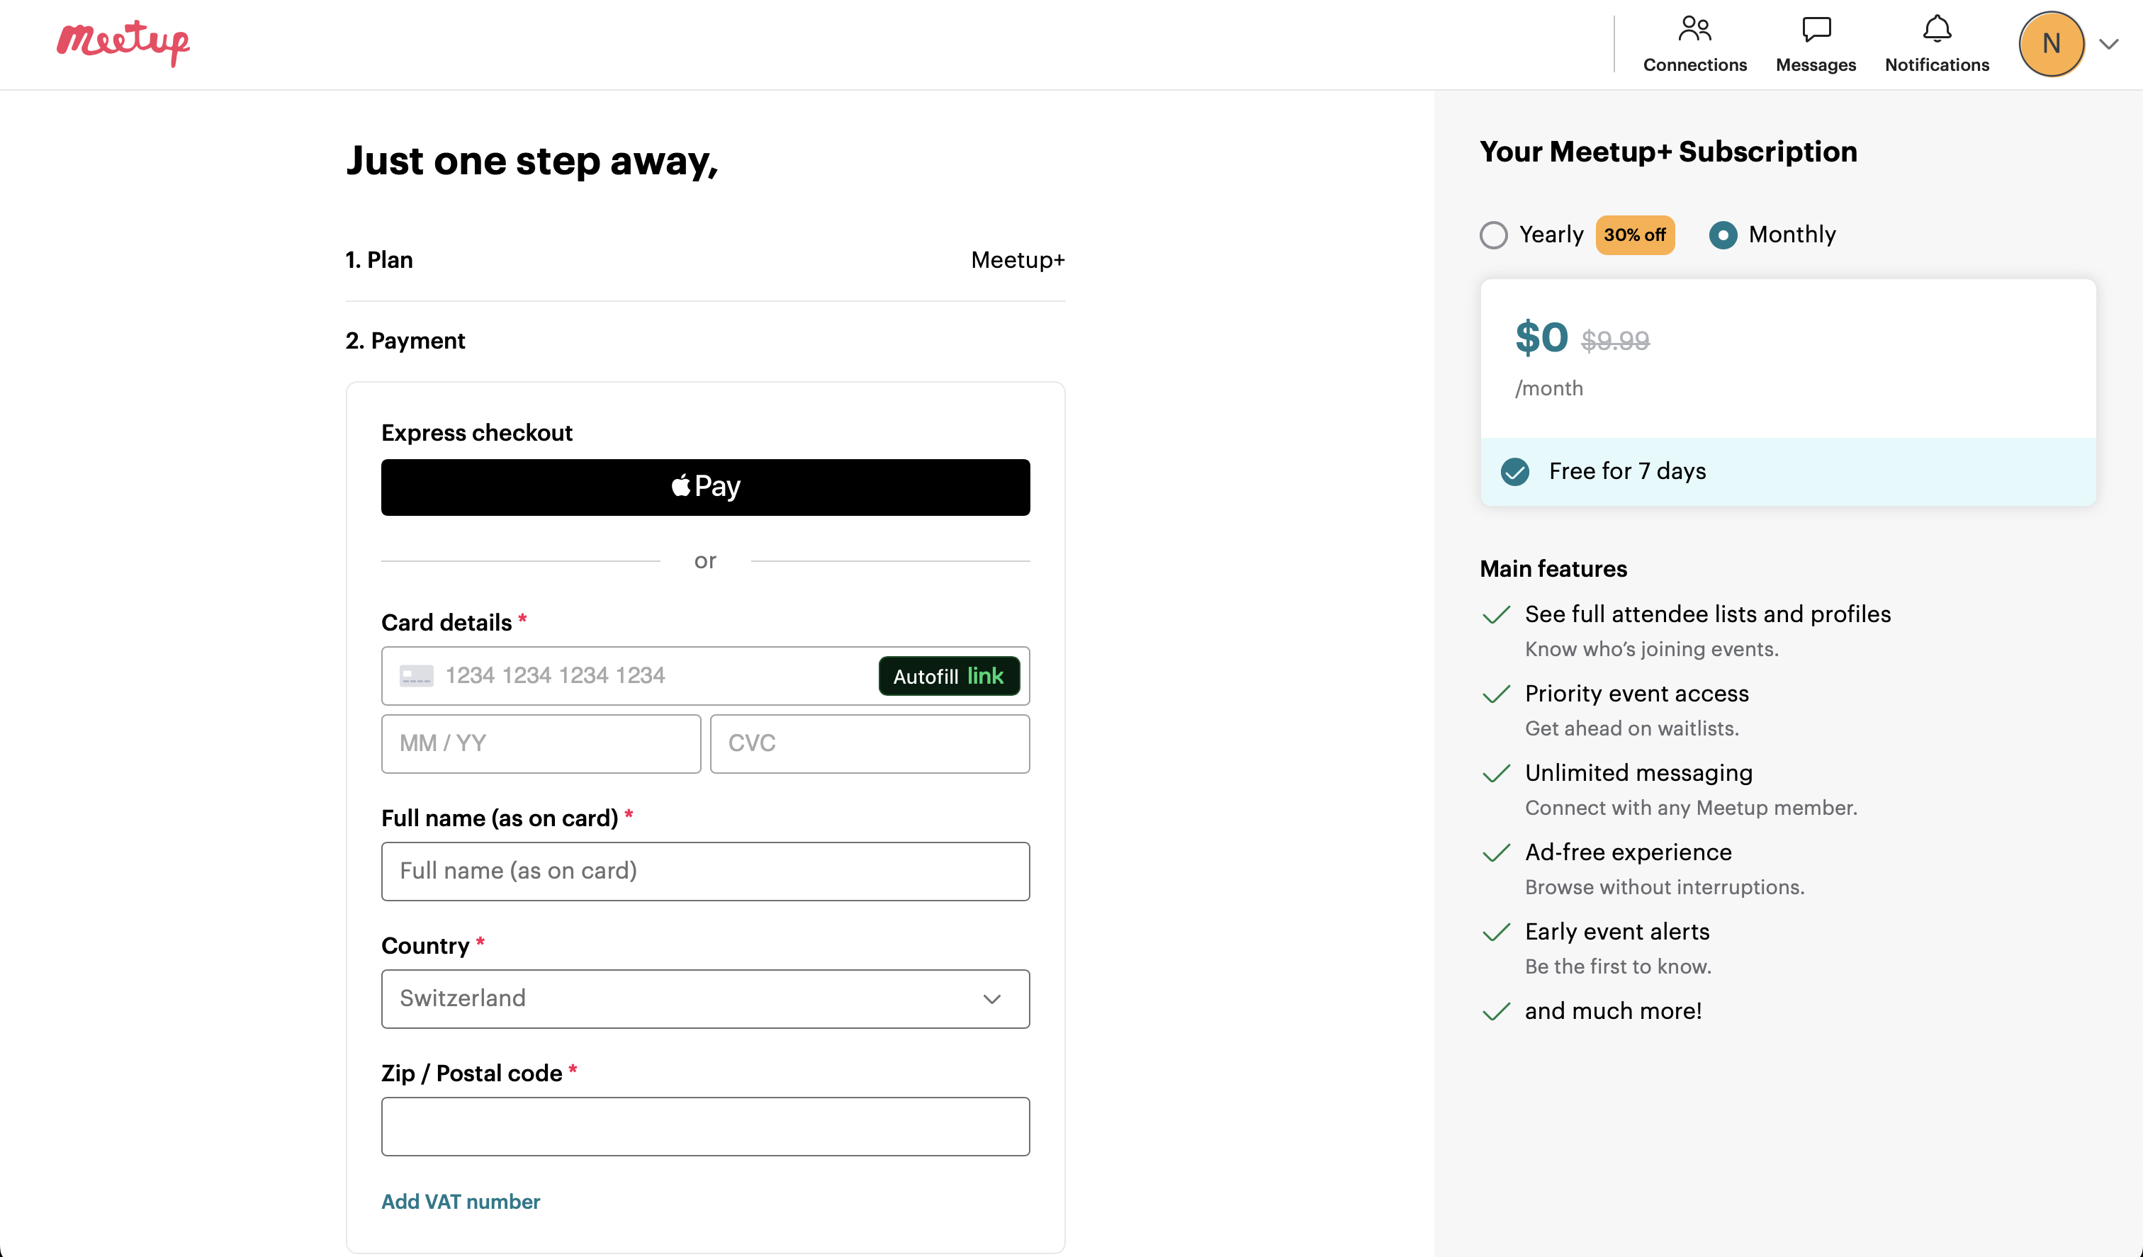This screenshot has height=1257, width=2143.
Task: Select the Yearly billing option
Action: [x=1493, y=235]
